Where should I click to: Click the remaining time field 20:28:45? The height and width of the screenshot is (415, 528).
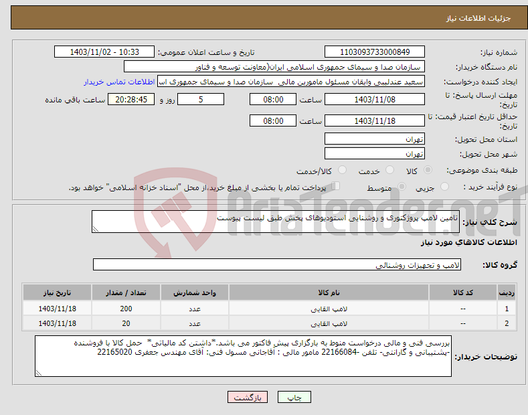[x=131, y=99]
